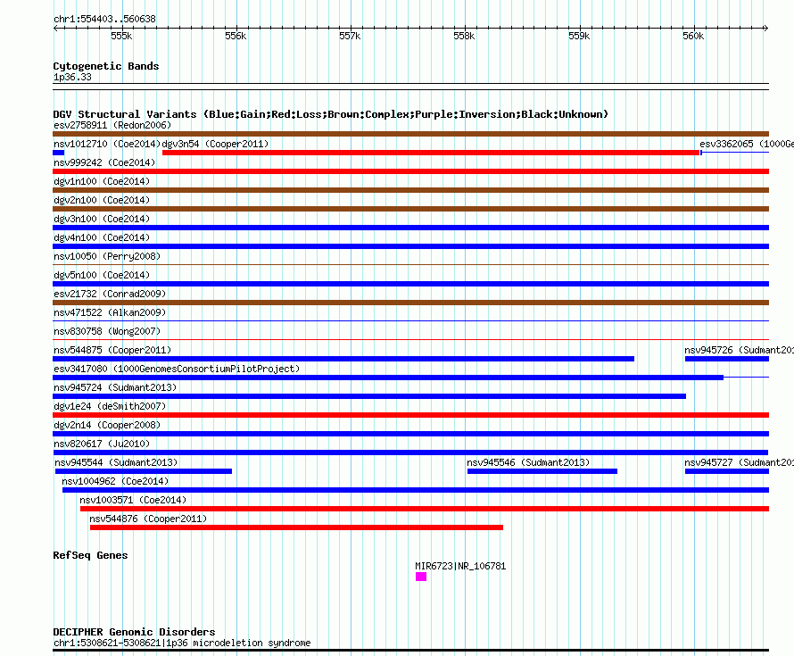Open the MIR6723|NR_106781 gene label
Image resolution: width=794 pixels, height=656 pixels.
point(460,566)
